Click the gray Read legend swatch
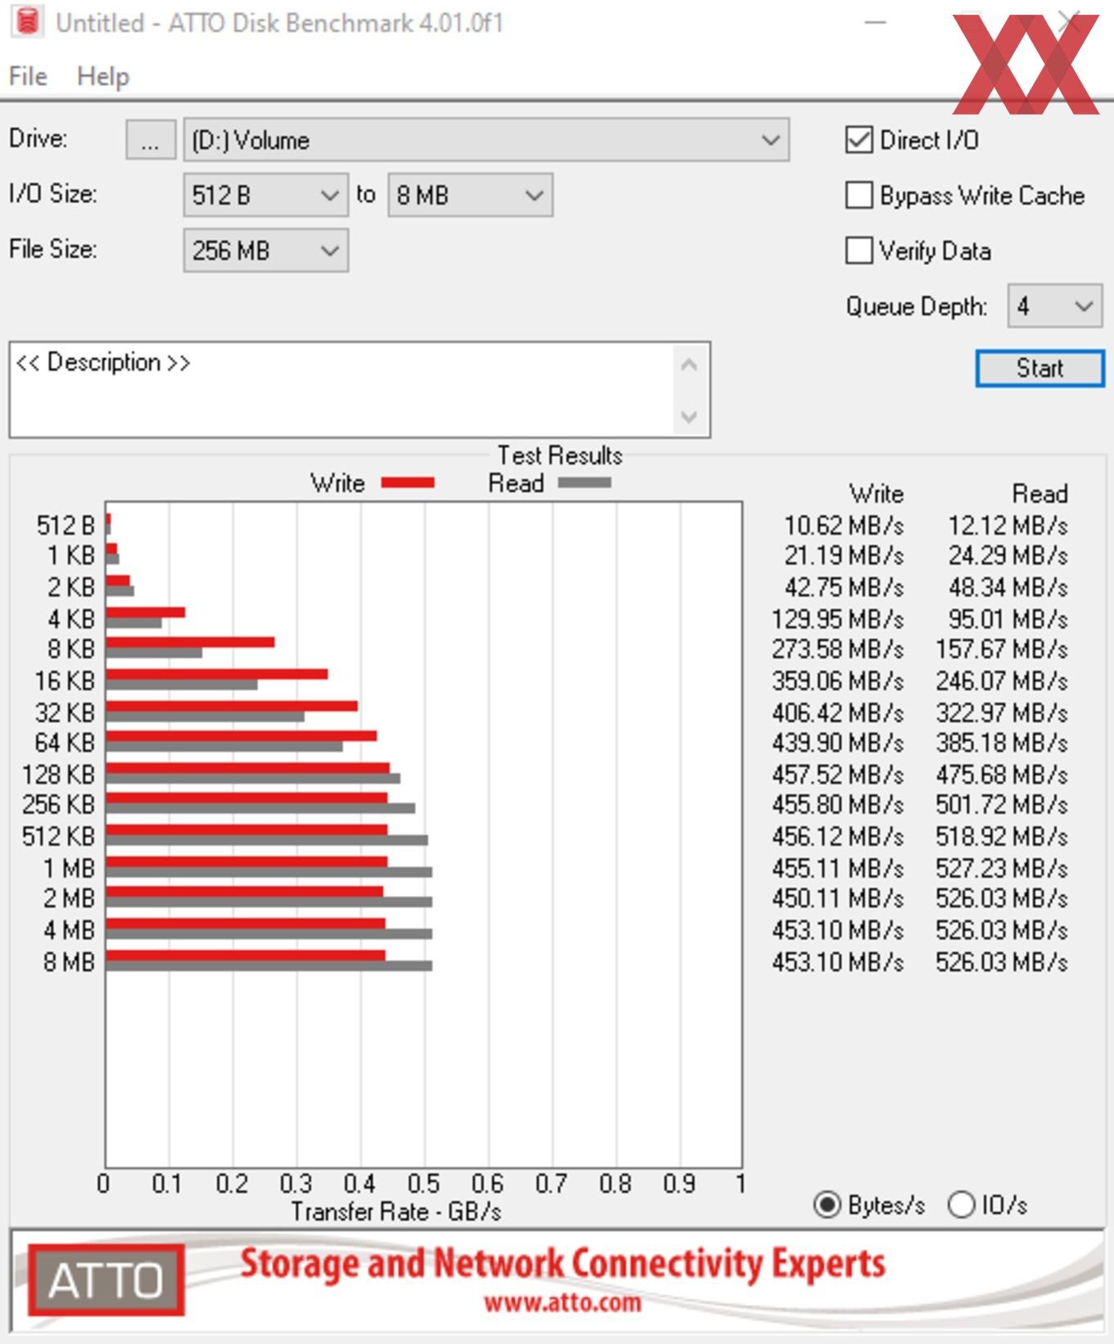This screenshot has width=1114, height=1344. tap(584, 483)
